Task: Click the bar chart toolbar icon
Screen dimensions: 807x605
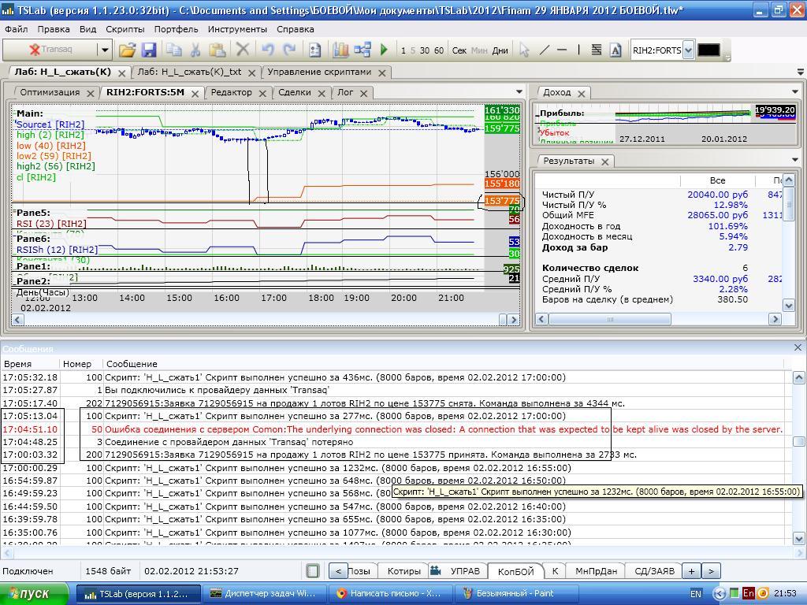Action: click(340, 50)
